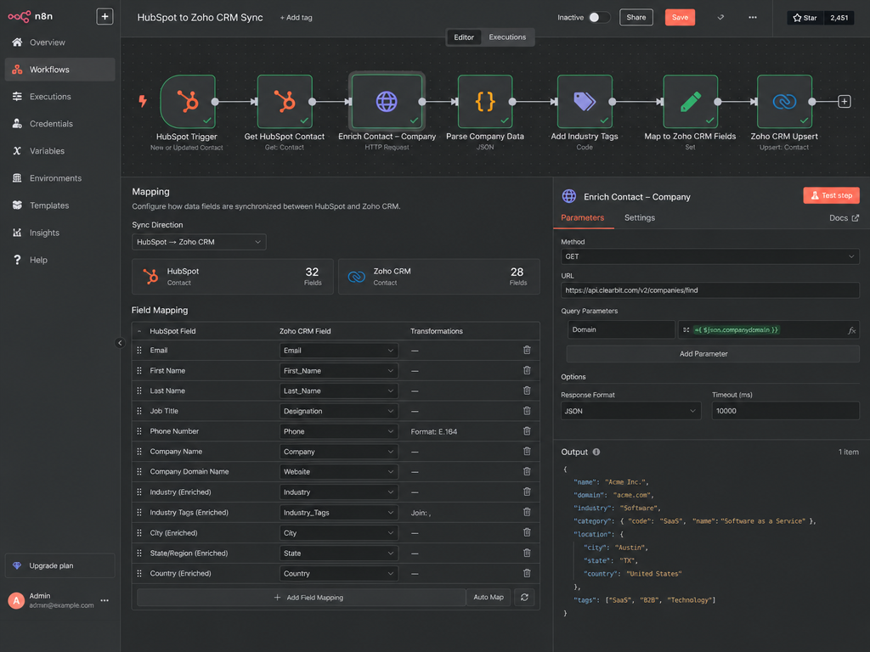
Task: Click Add Parameter button
Action: tap(713, 354)
